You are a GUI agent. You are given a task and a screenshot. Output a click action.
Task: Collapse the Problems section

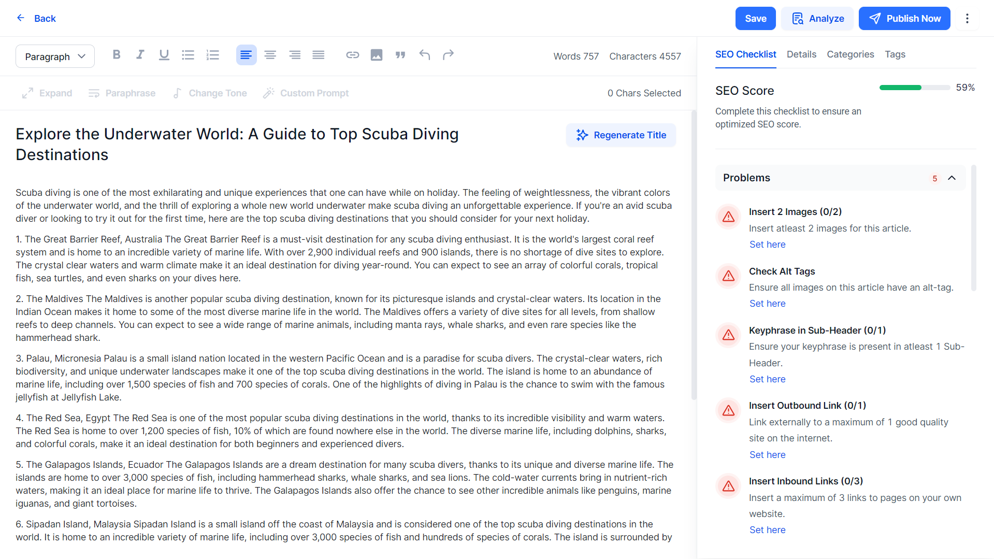[952, 178]
